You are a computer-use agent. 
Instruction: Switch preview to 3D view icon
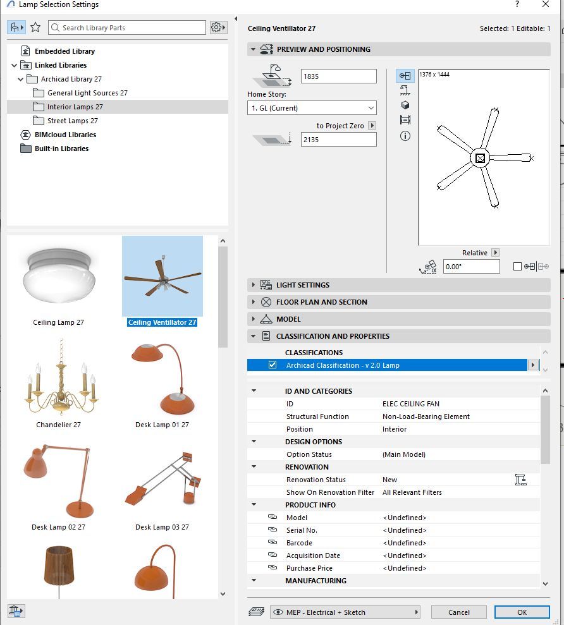405,105
